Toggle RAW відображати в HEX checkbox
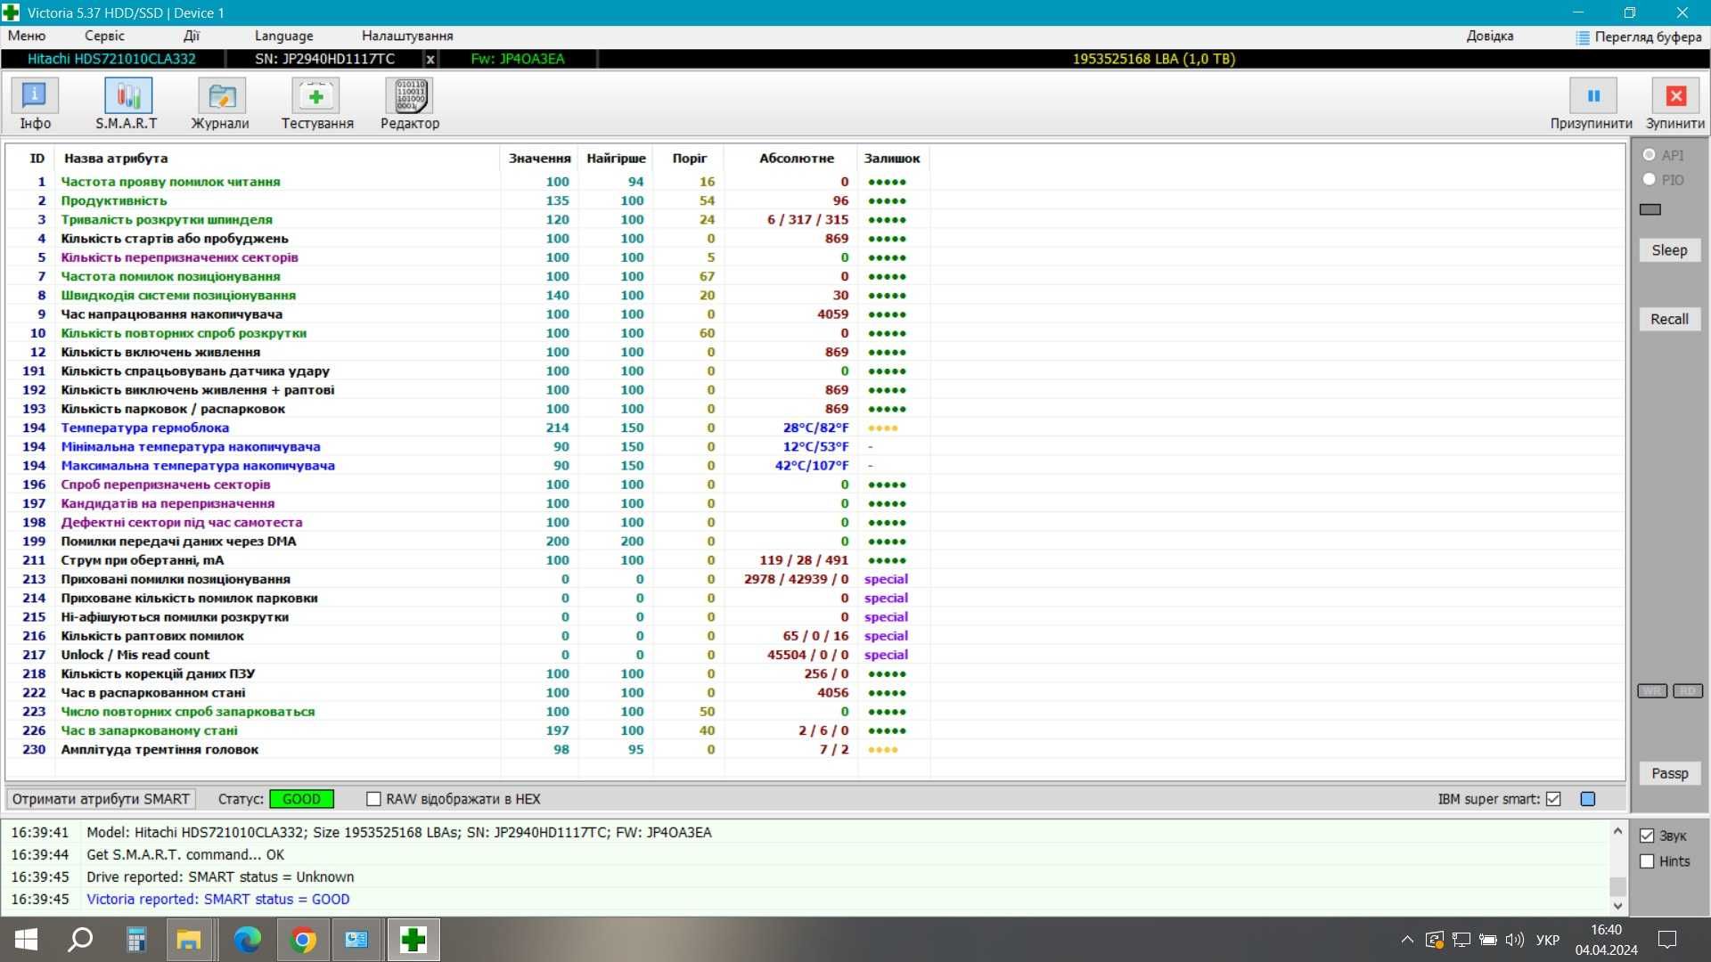The height and width of the screenshot is (962, 1711). pyautogui.click(x=373, y=799)
